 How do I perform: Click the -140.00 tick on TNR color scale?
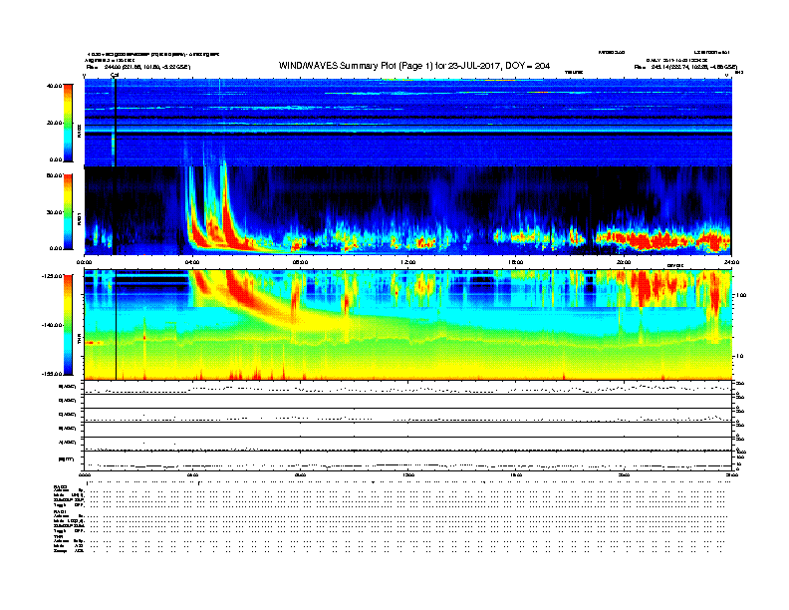coord(53,325)
